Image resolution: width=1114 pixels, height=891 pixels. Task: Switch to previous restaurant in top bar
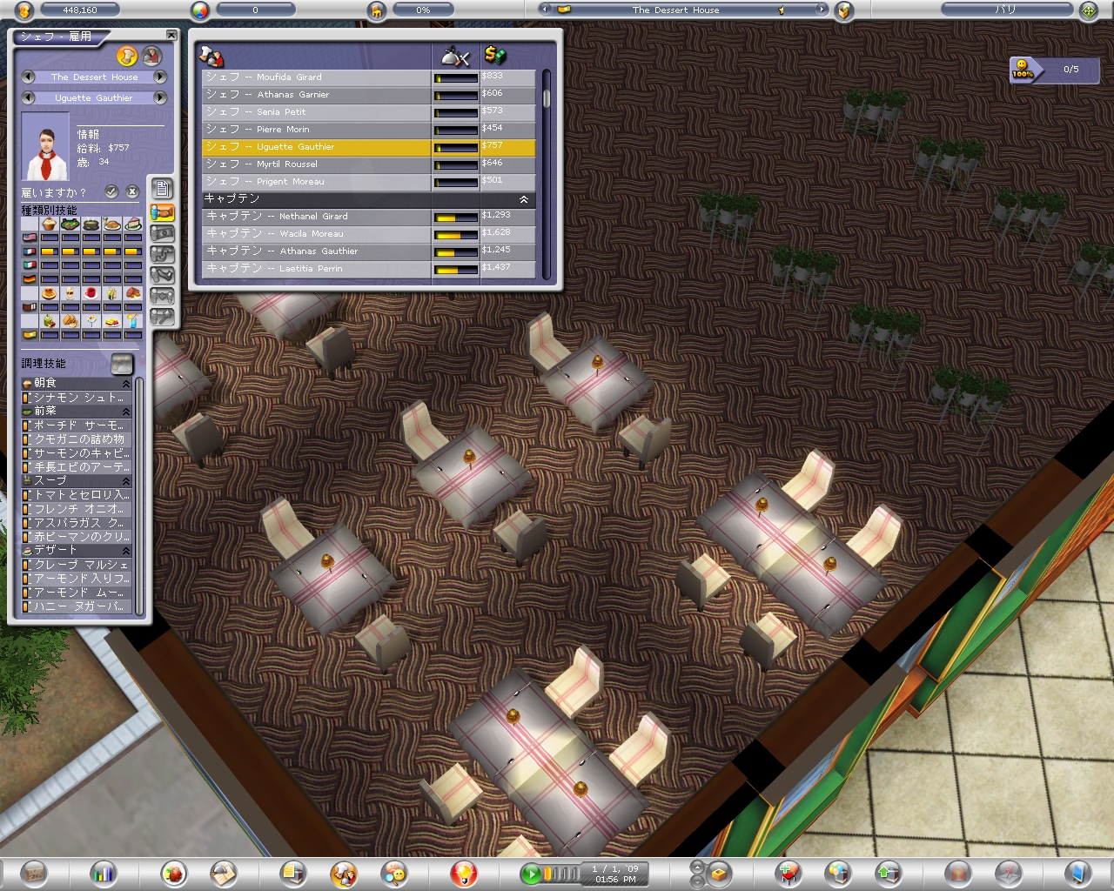click(x=546, y=10)
